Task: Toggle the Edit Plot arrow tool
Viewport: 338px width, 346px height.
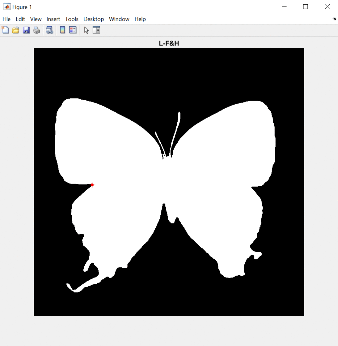Action: pos(86,30)
